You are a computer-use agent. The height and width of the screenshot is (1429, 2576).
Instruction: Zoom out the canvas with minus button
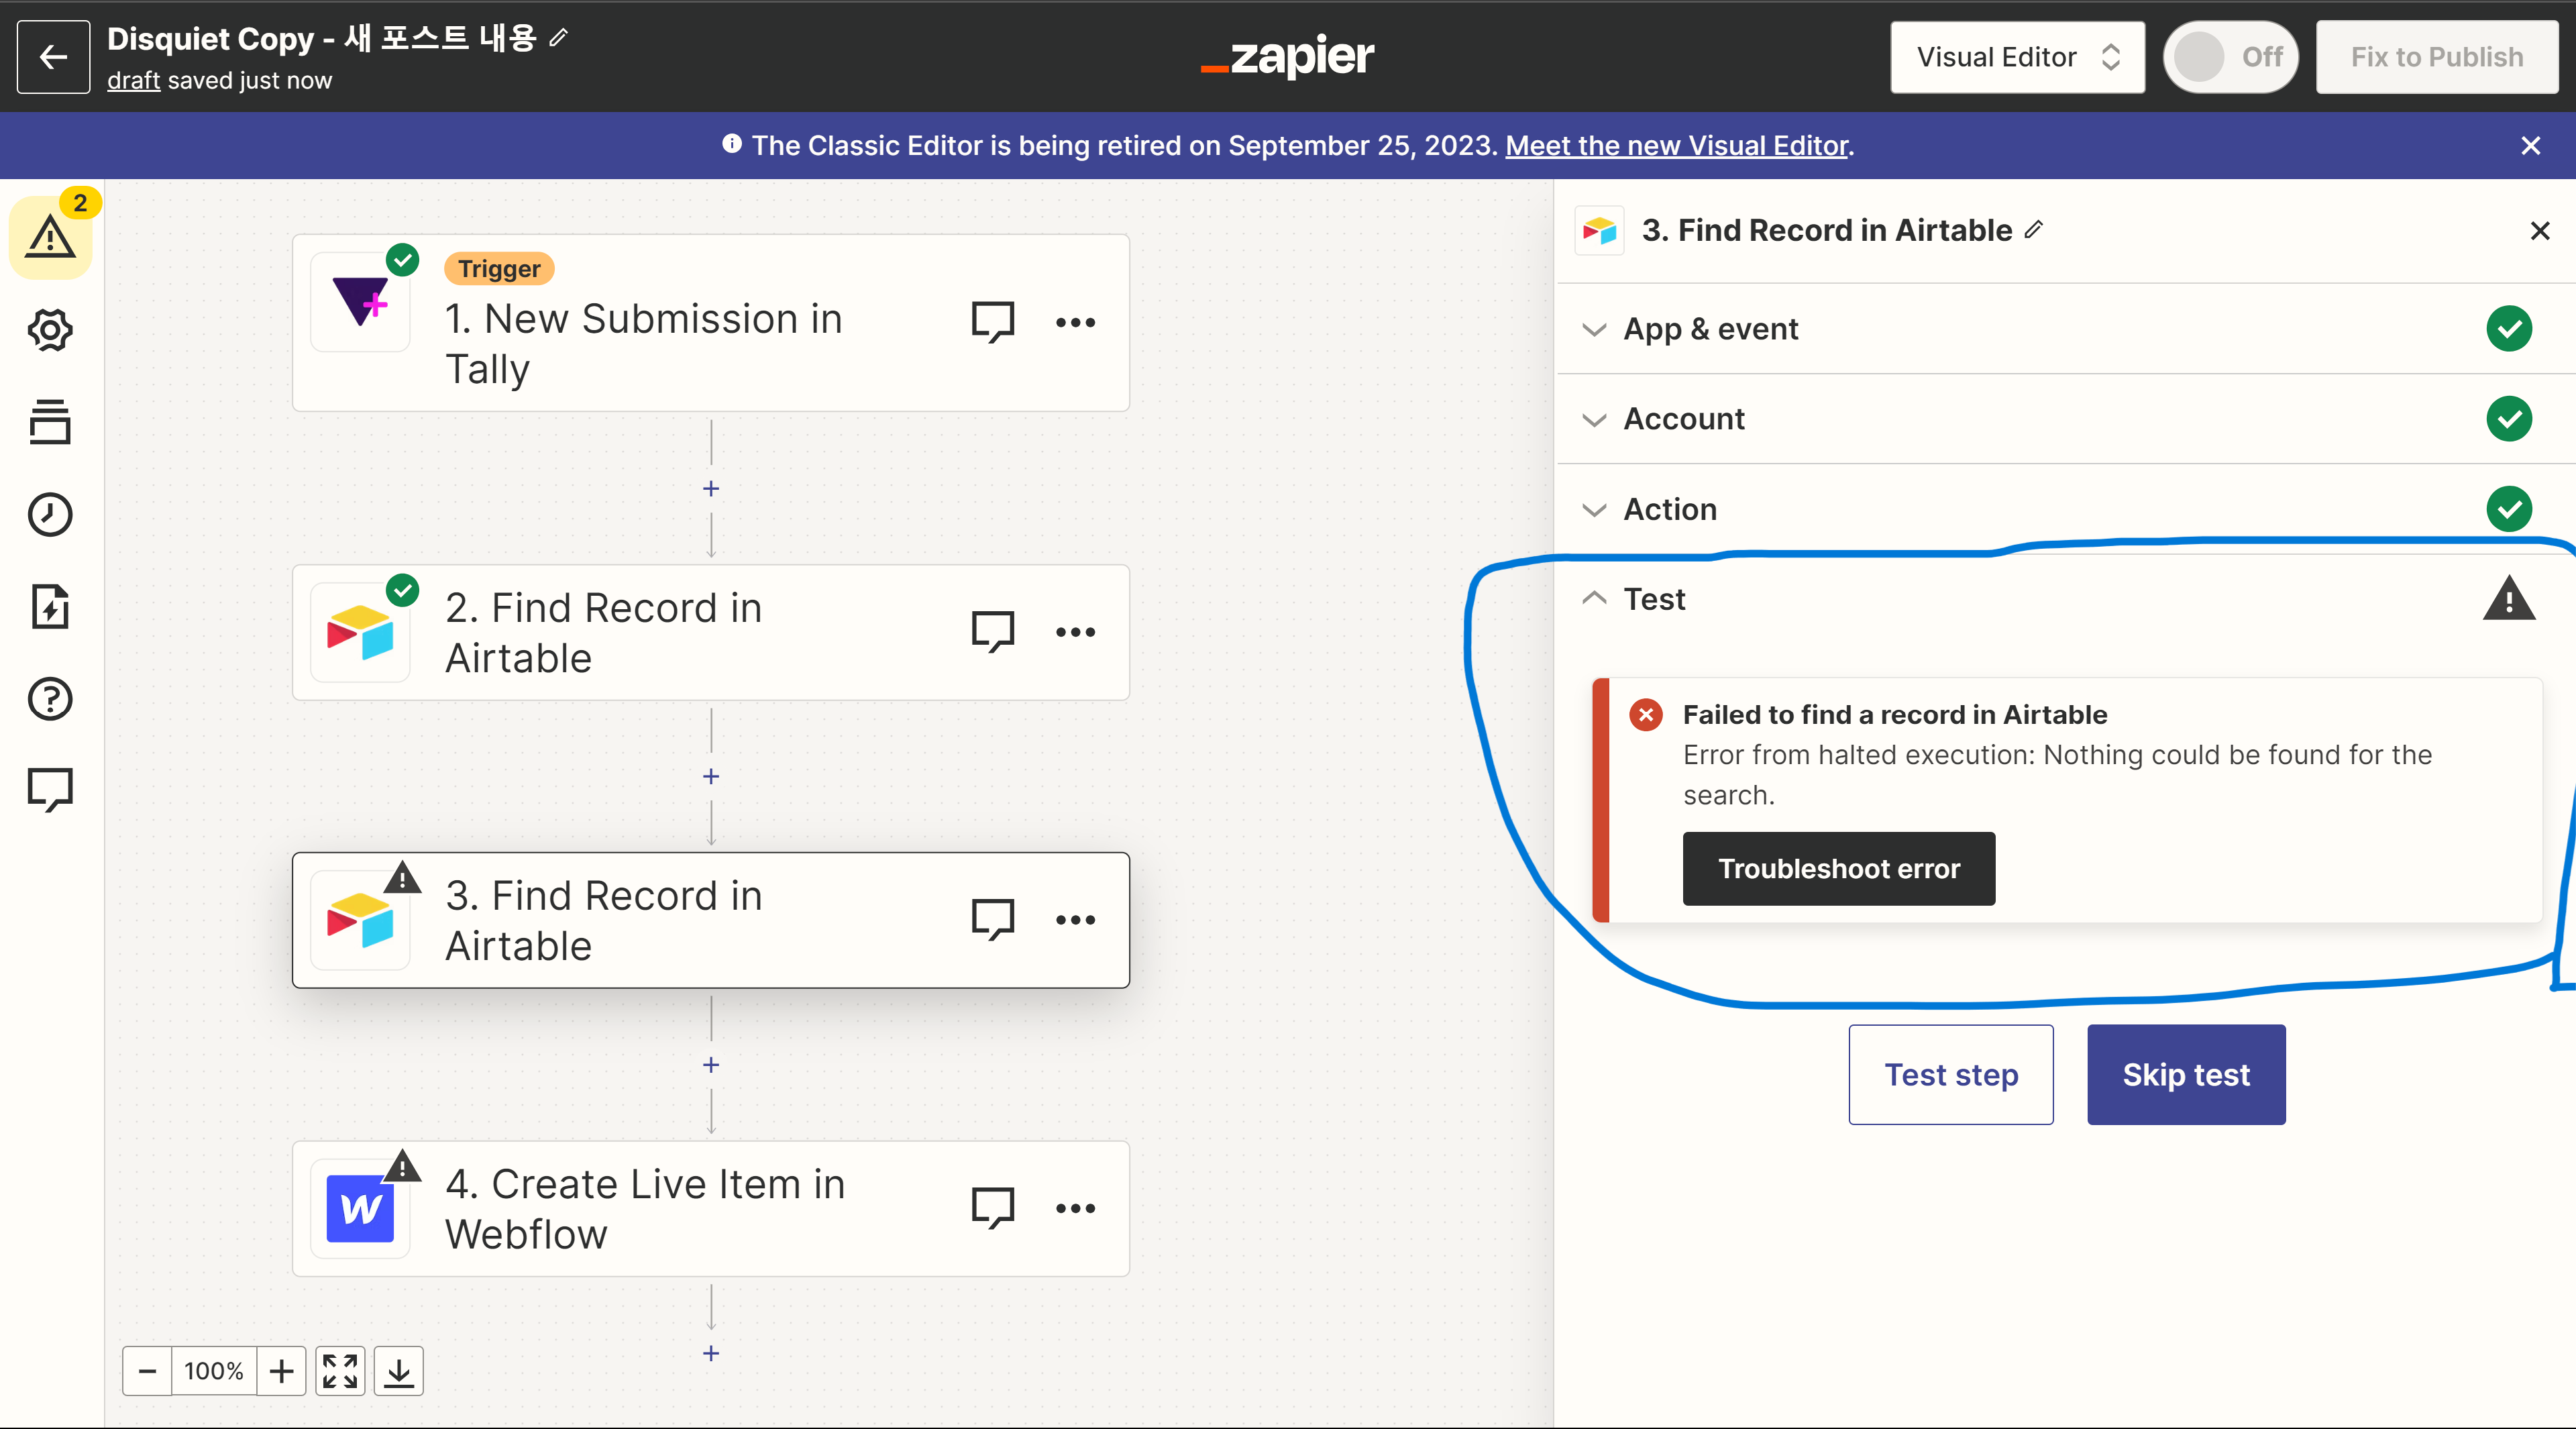(147, 1370)
